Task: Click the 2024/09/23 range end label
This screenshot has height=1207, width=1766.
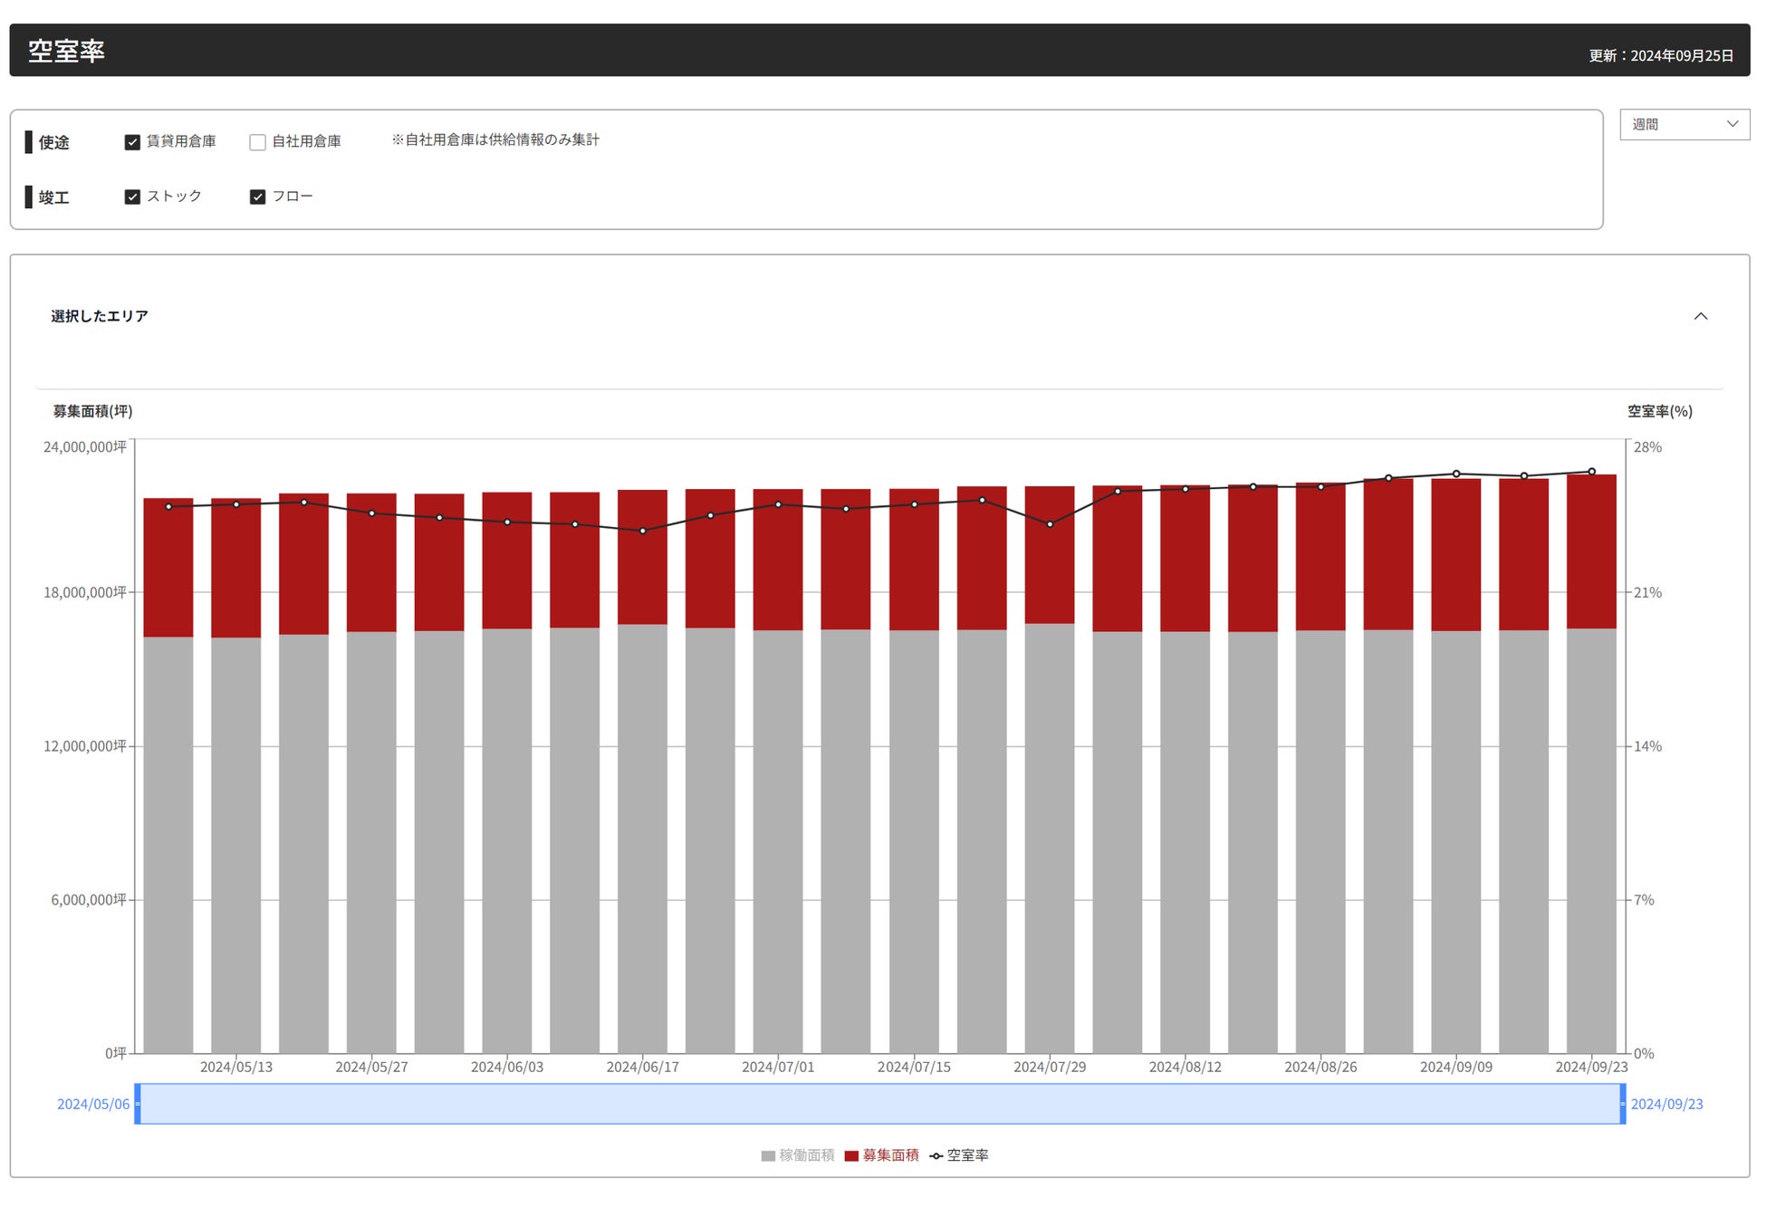Action: click(1666, 1105)
